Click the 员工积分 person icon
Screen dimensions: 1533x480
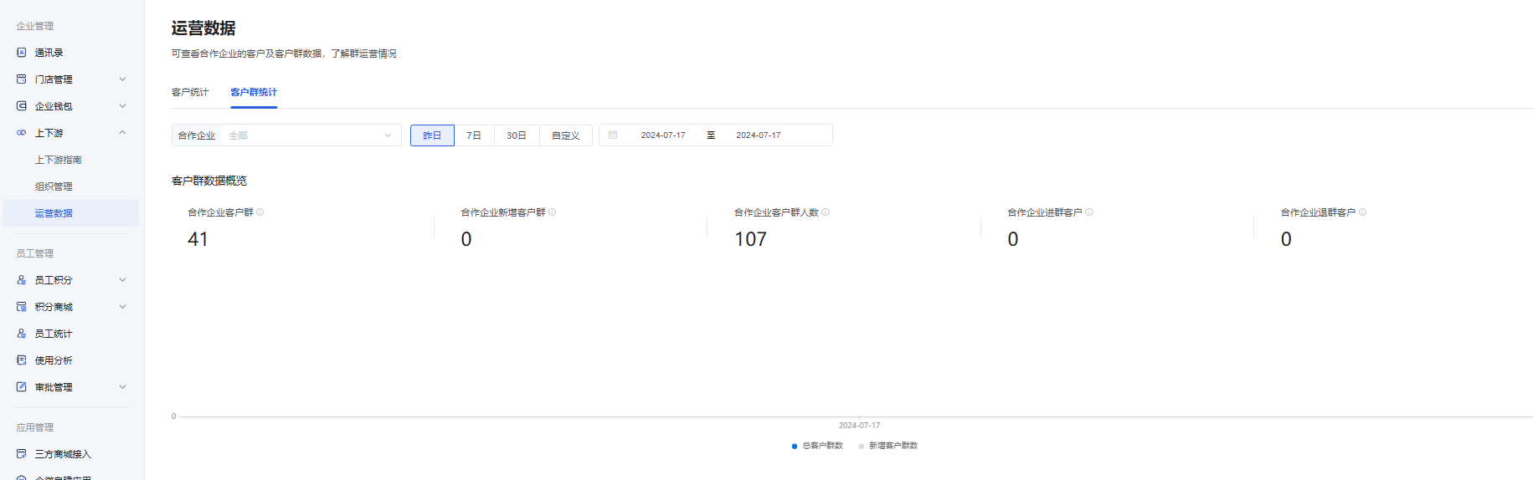coord(22,280)
